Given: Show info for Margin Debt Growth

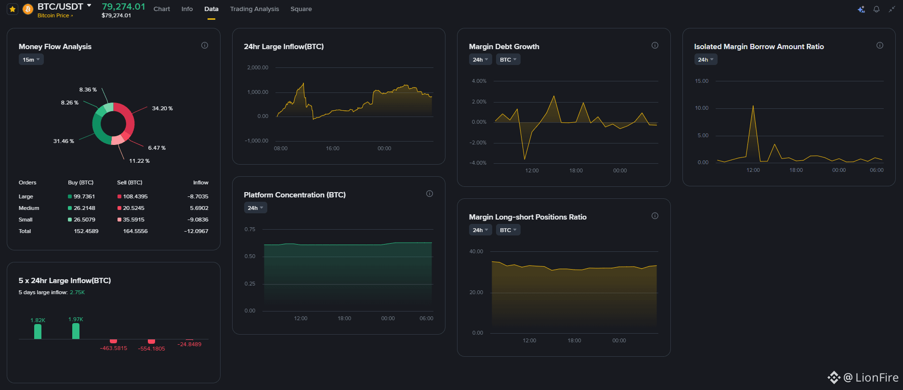Looking at the screenshot, I should [x=655, y=45].
